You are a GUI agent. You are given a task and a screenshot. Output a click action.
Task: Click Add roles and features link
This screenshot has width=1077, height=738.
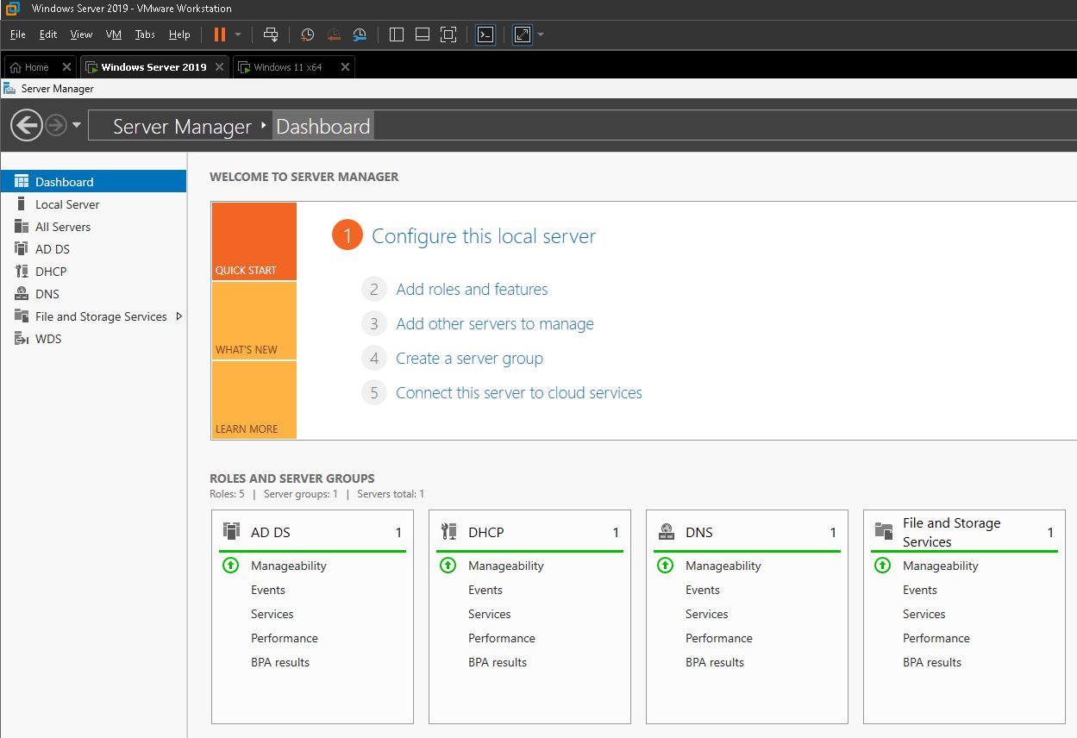point(471,289)
